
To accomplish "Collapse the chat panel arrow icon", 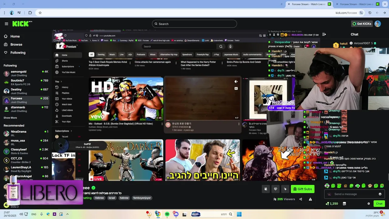I will (324, 34).
